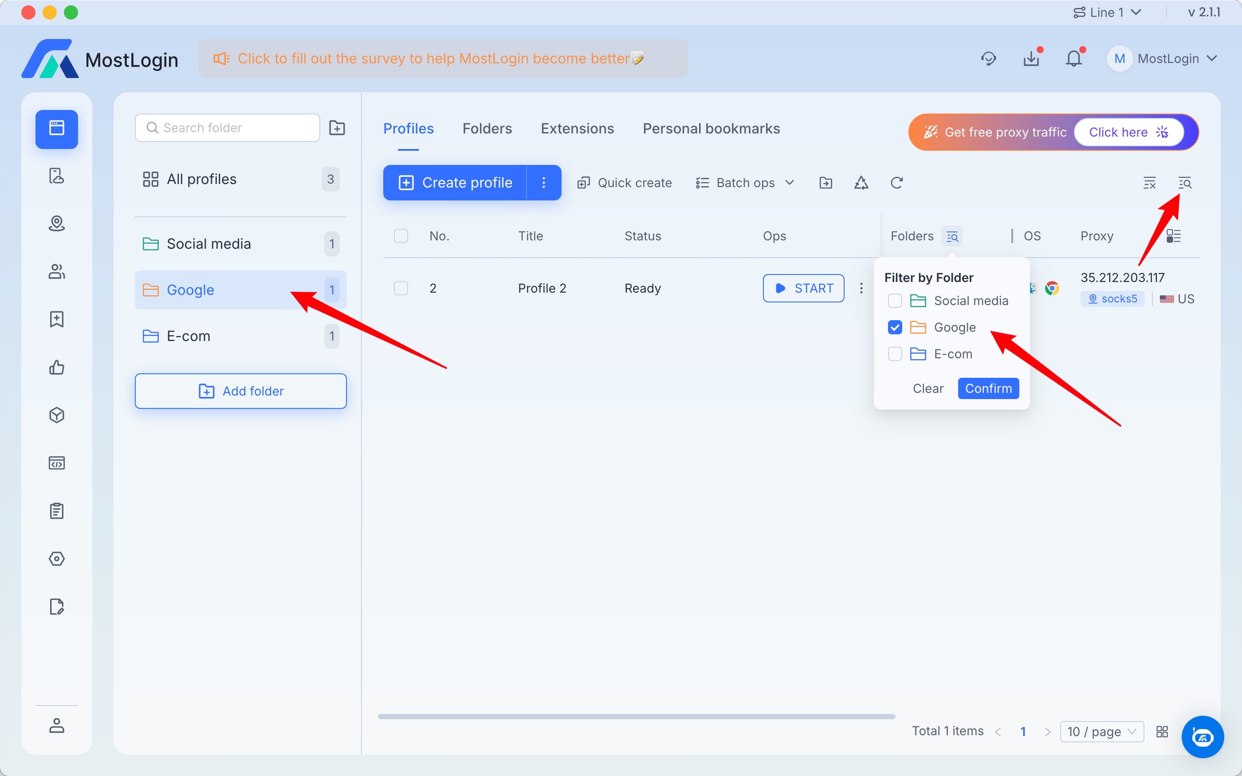Open the column settings icon

1173,236
